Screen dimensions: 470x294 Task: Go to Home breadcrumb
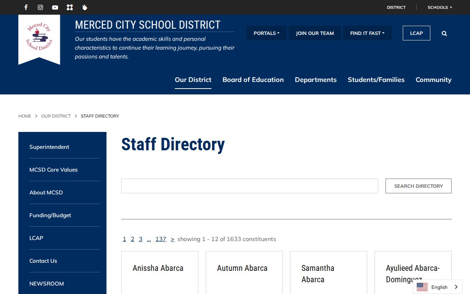pyautogui.click(x=25, y=116)
